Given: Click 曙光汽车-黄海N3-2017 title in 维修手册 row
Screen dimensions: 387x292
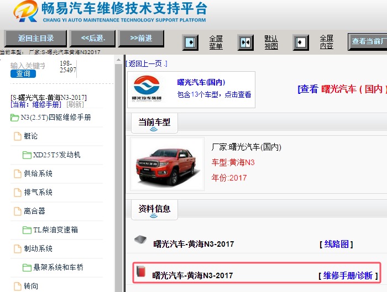Looking at the screenshot, I should (x=192, y=275).
